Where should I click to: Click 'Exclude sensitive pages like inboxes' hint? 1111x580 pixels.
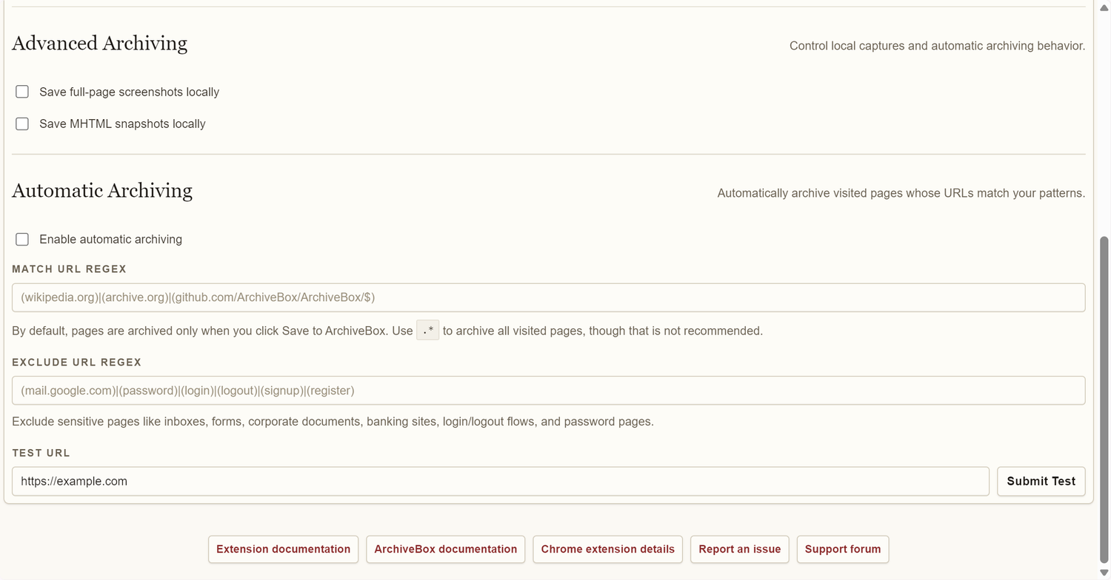coord(333,422)
